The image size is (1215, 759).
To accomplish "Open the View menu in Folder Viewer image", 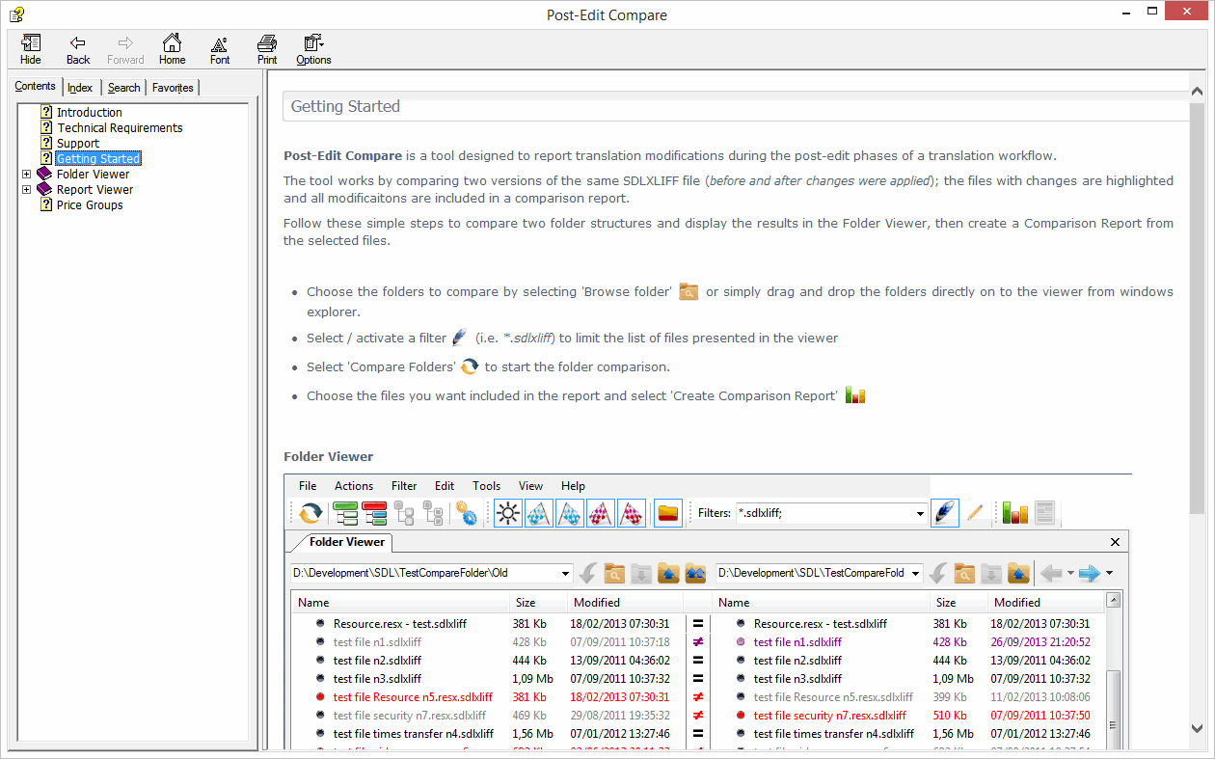I will (x=530, y=486).
